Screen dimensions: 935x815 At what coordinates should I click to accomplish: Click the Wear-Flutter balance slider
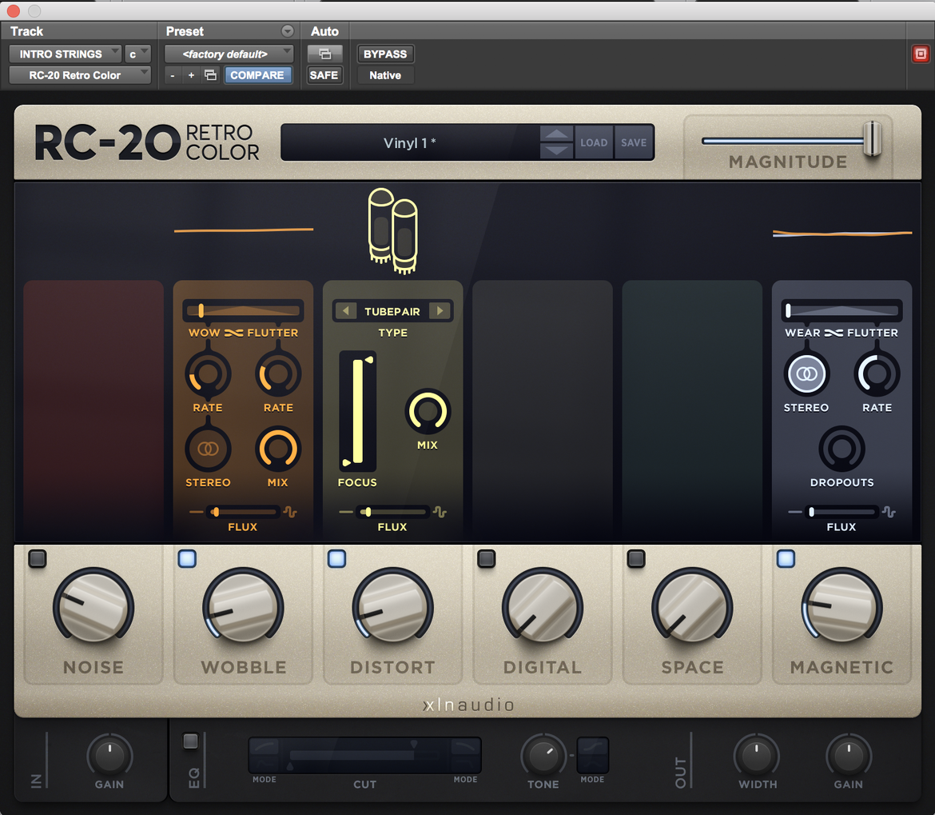pyautogui.click(x=842, y=310)
